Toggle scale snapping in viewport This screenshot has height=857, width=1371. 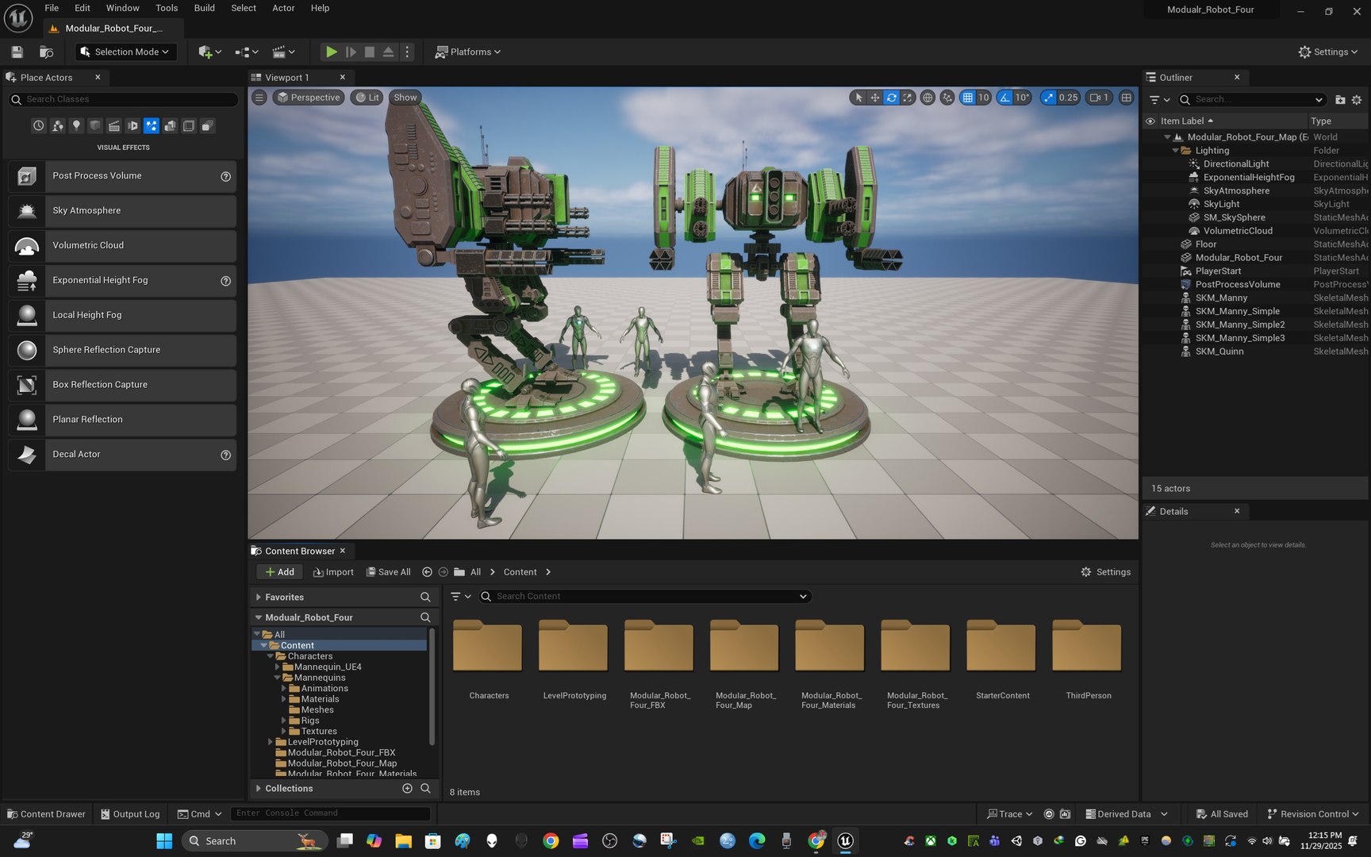point(1048,98)
